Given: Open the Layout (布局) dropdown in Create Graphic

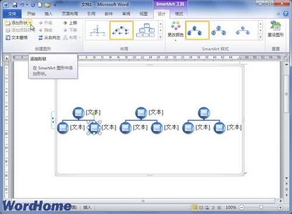Looking at the screenshot, I should [72, 37].
